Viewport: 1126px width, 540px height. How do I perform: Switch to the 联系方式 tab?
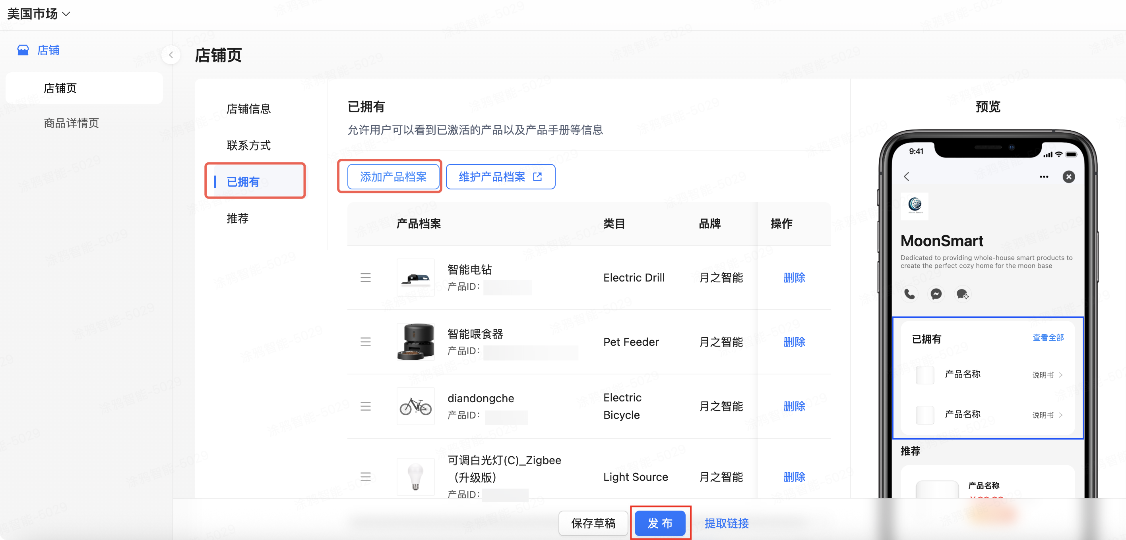pos(248,145)
